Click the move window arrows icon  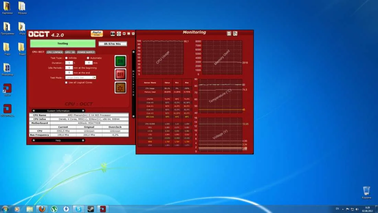tap(119, 34)
